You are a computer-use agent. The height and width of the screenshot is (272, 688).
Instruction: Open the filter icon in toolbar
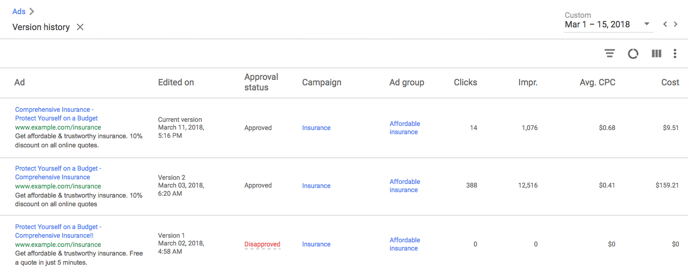pos(609,54)
